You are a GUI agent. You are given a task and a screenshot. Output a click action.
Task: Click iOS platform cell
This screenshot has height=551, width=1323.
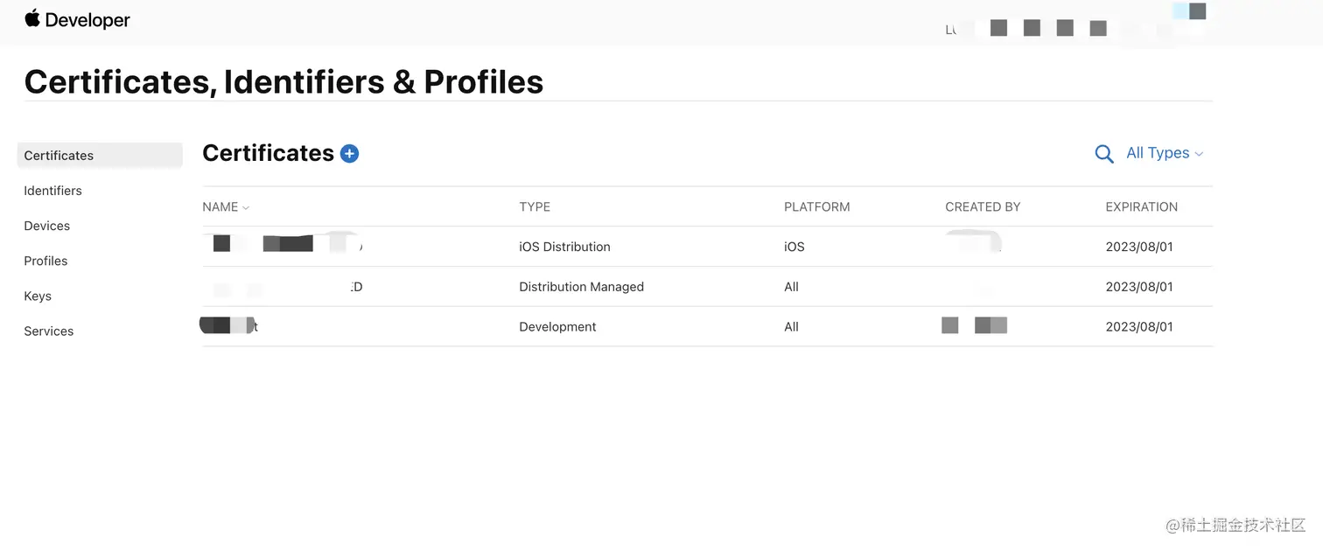coord(794,247)
